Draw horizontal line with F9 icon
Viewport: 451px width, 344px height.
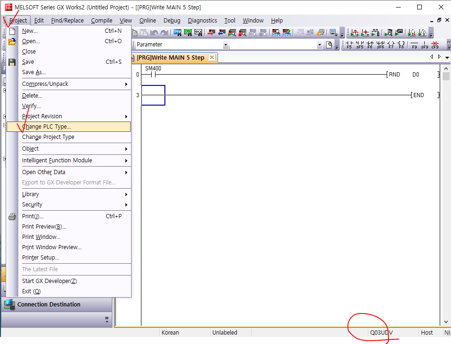(x=414, y=45)
